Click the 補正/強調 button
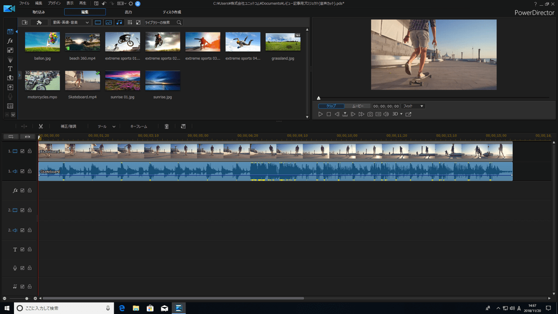The height and width of the screenshot is (314, 558). point(68,126)
